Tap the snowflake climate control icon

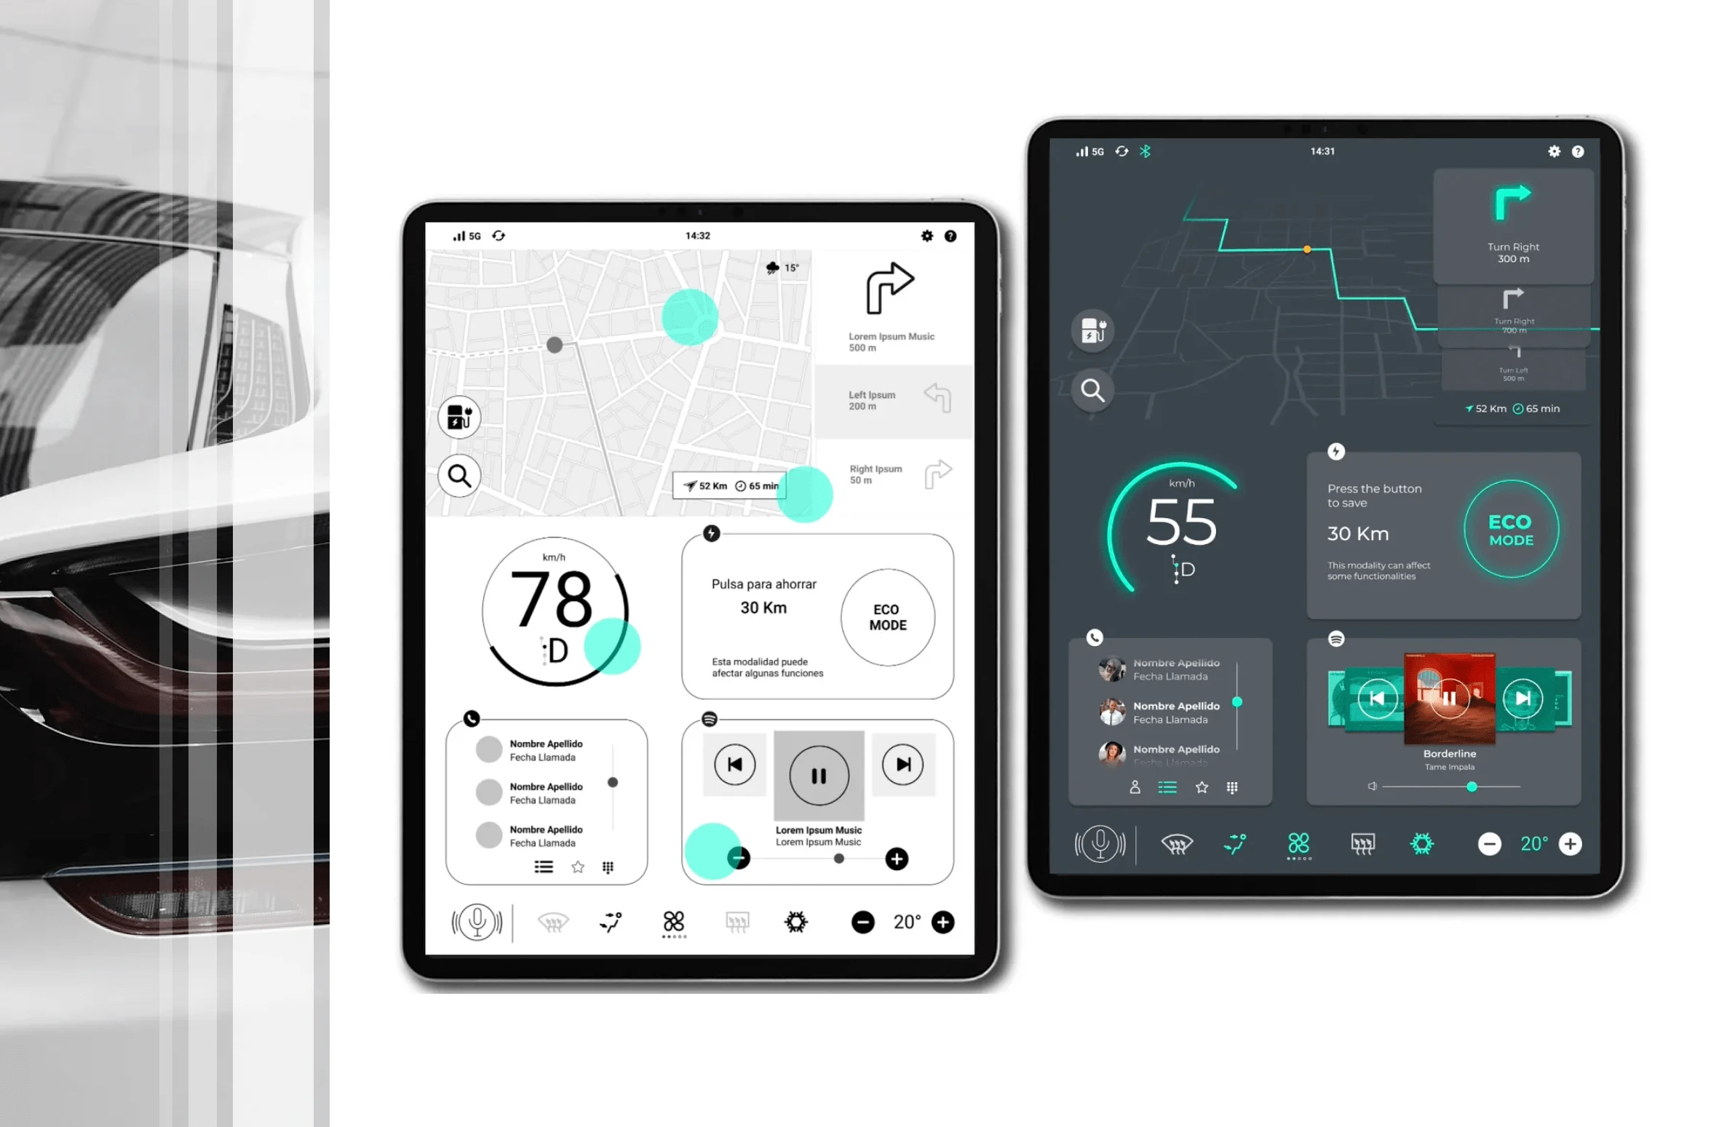pos(795,922)
